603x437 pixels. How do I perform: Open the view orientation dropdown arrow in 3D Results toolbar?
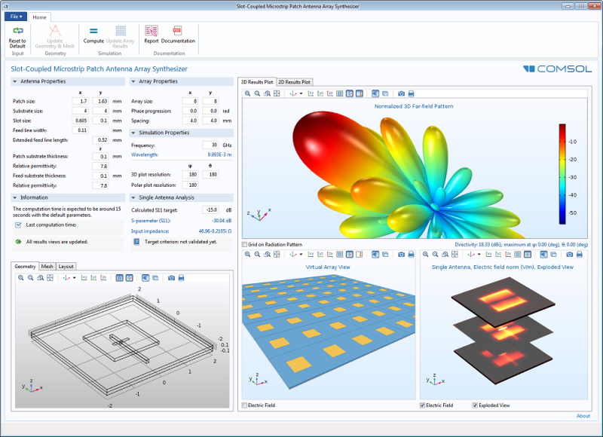click(301, 94)
